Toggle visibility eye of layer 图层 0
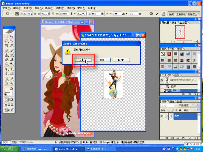 (x=162, y=116)
